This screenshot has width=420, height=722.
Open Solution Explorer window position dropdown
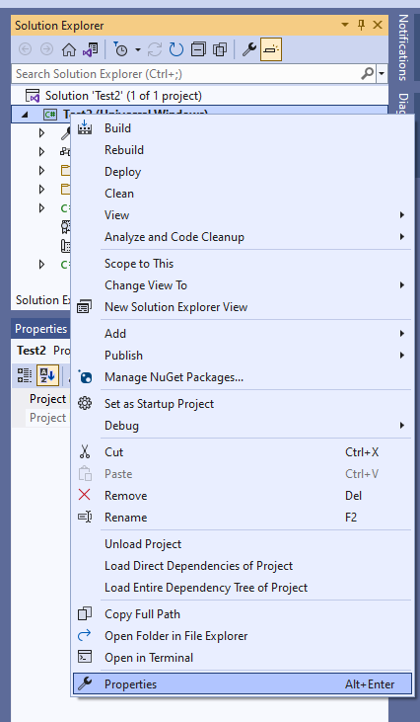[x=345, y=25]
